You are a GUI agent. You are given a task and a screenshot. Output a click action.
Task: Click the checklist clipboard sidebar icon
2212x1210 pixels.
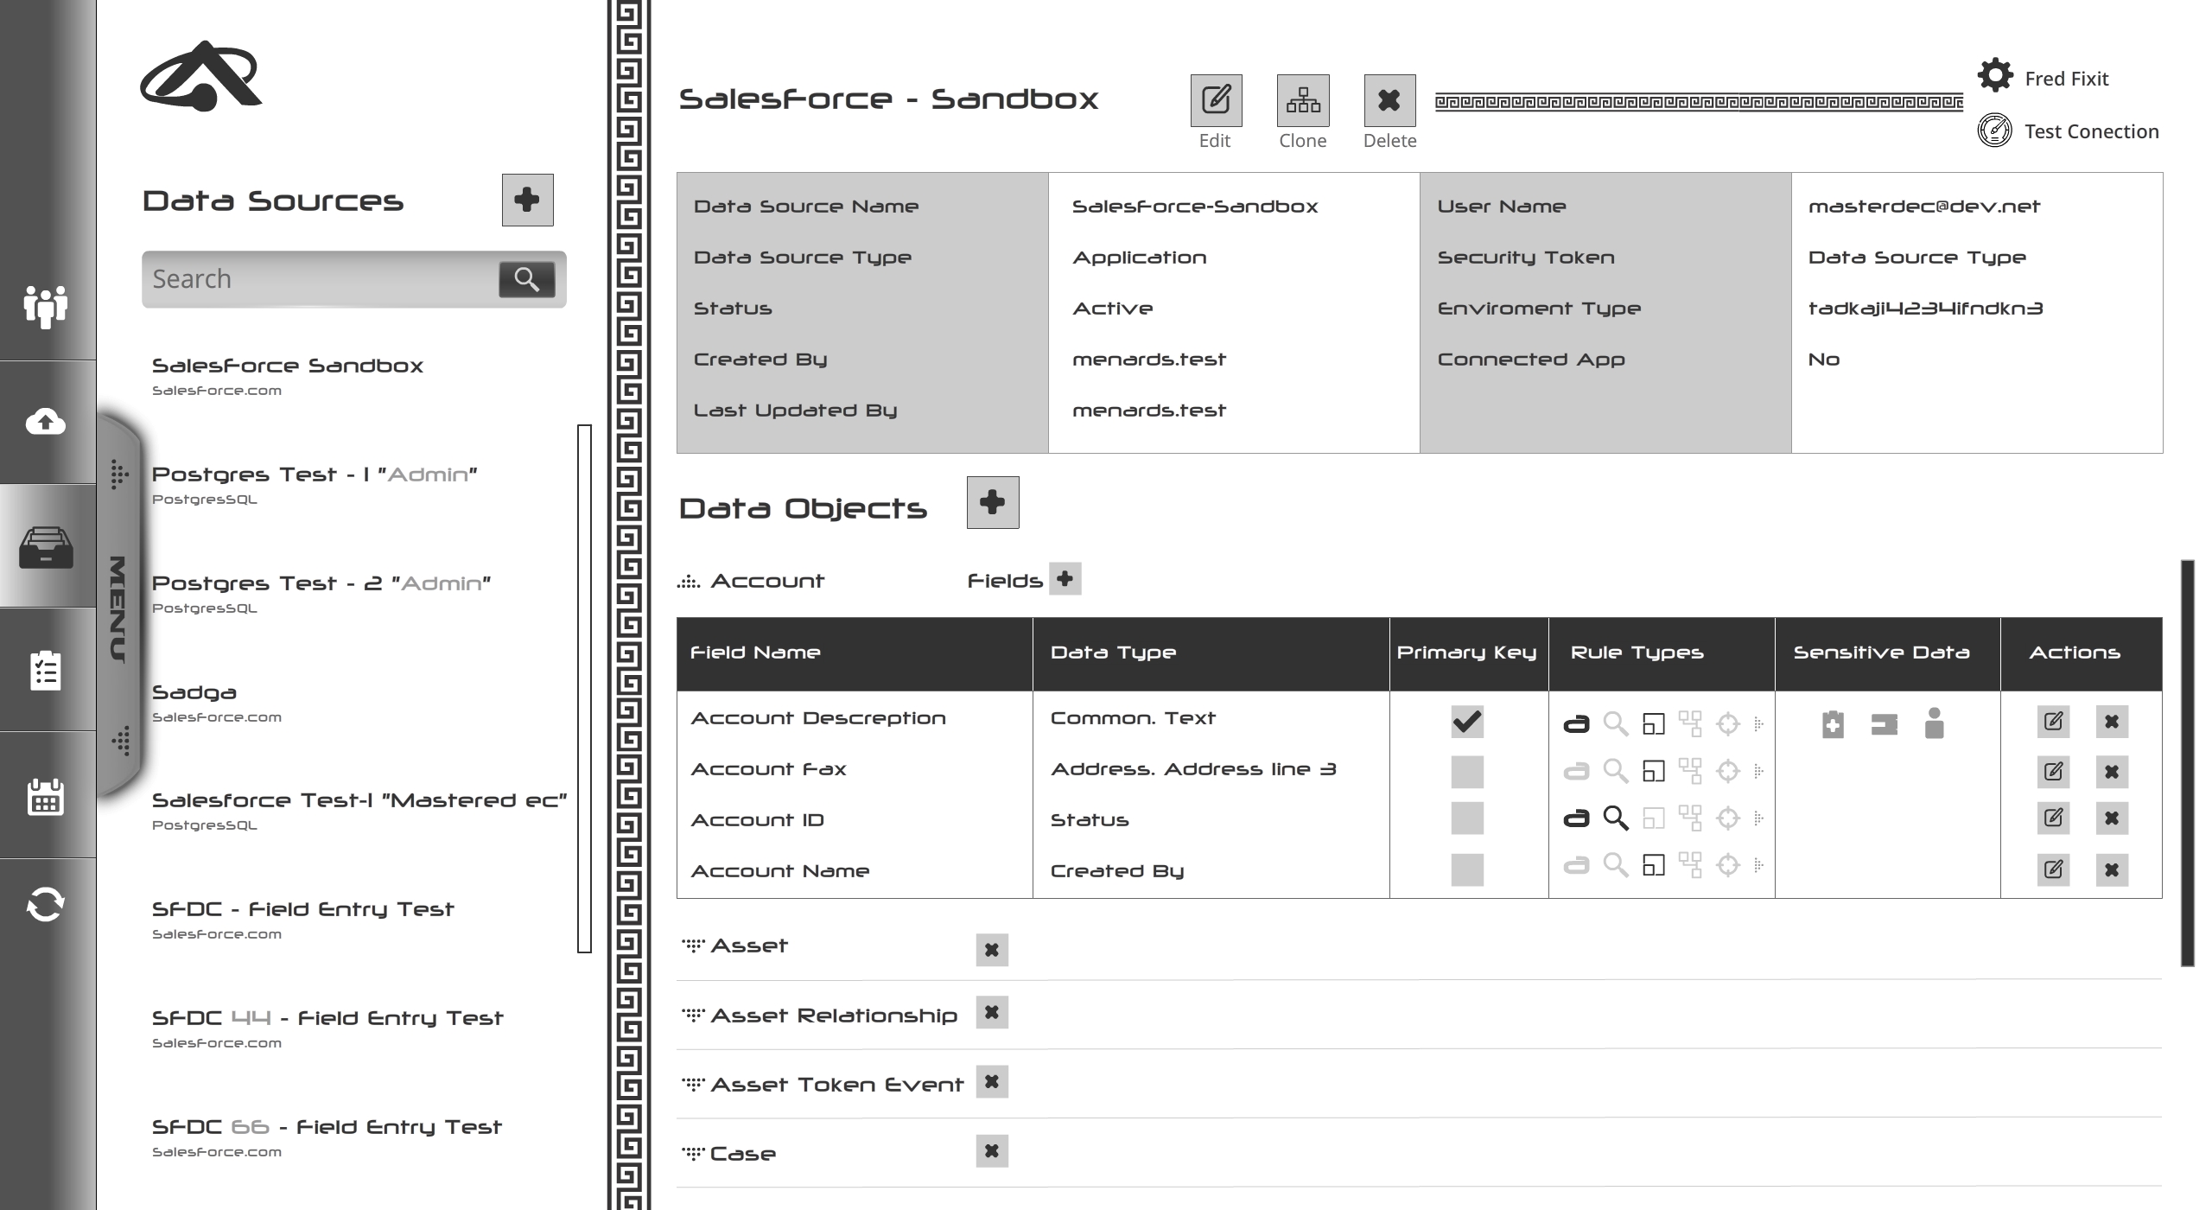pyautogui.click(x=46, y=671)
